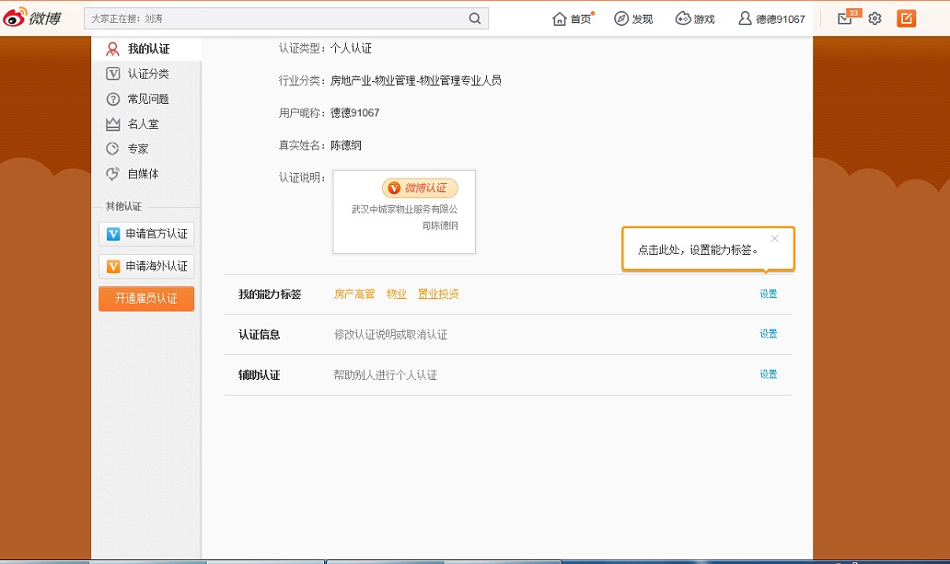The width and height of the screenshot is (950, 564).
Task: Type in the Weibo search box
Action: tap(276, 18)
